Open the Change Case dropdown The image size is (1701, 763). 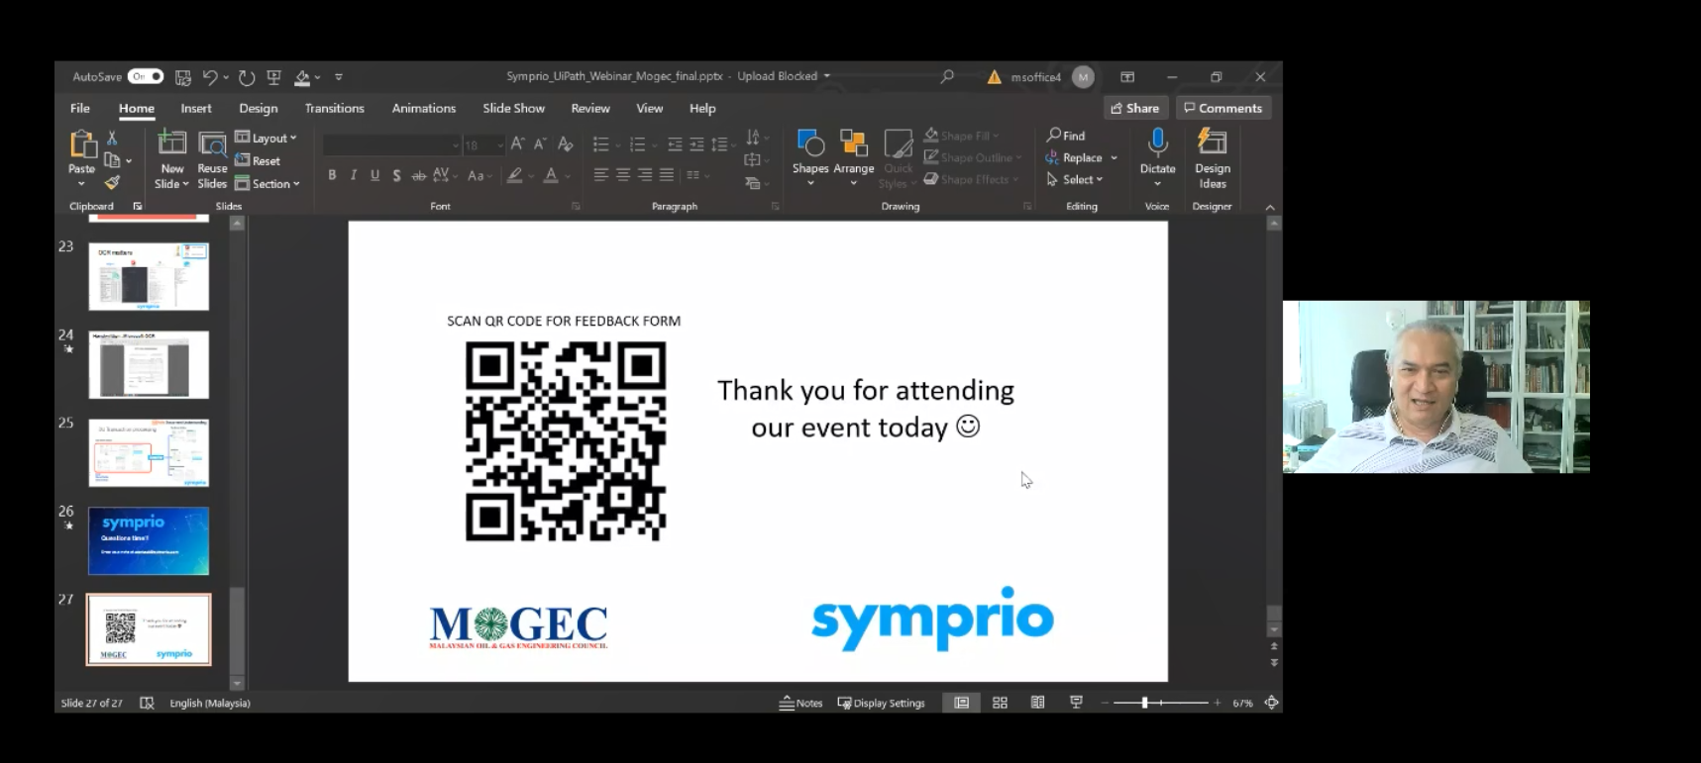pos(479,175)
